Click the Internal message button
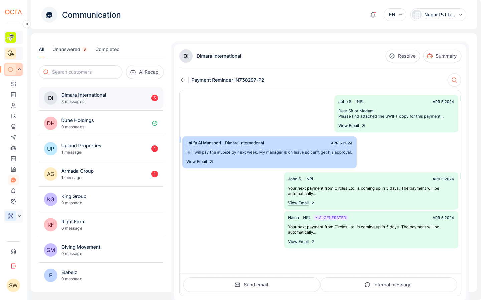 click(x=388, y=285)
